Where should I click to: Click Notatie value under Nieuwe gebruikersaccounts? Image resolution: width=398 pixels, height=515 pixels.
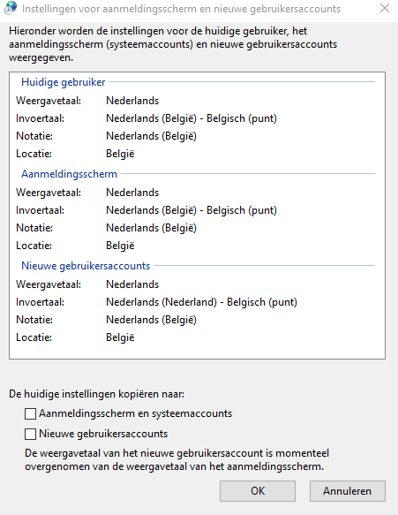(151, 320)
